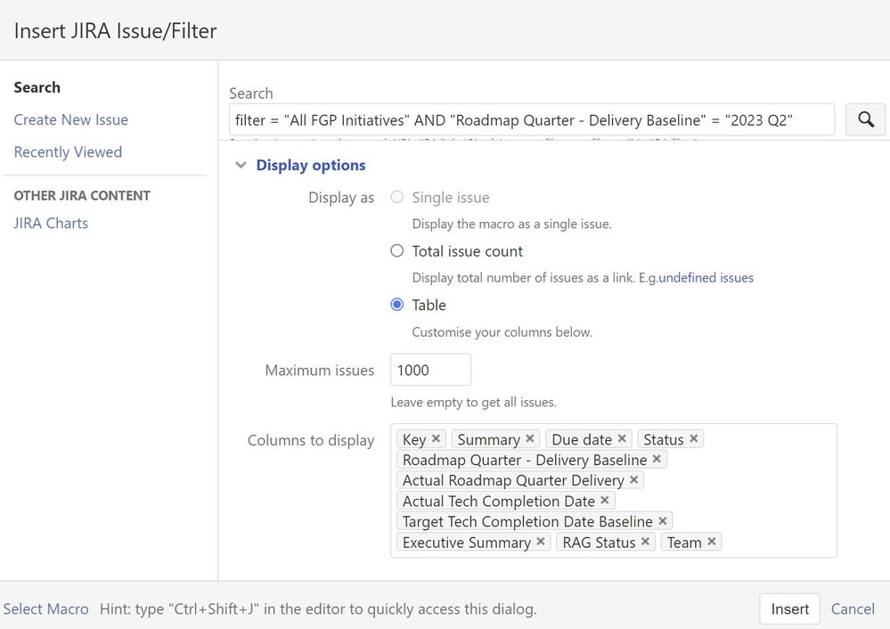Viewport: 890px width, 629px height.
Task: Click the Table option label
Action: [429, 305]
